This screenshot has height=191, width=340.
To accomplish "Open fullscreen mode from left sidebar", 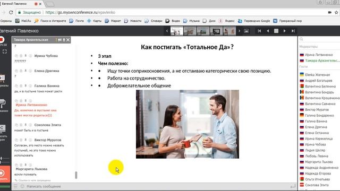I will (5, 51).
